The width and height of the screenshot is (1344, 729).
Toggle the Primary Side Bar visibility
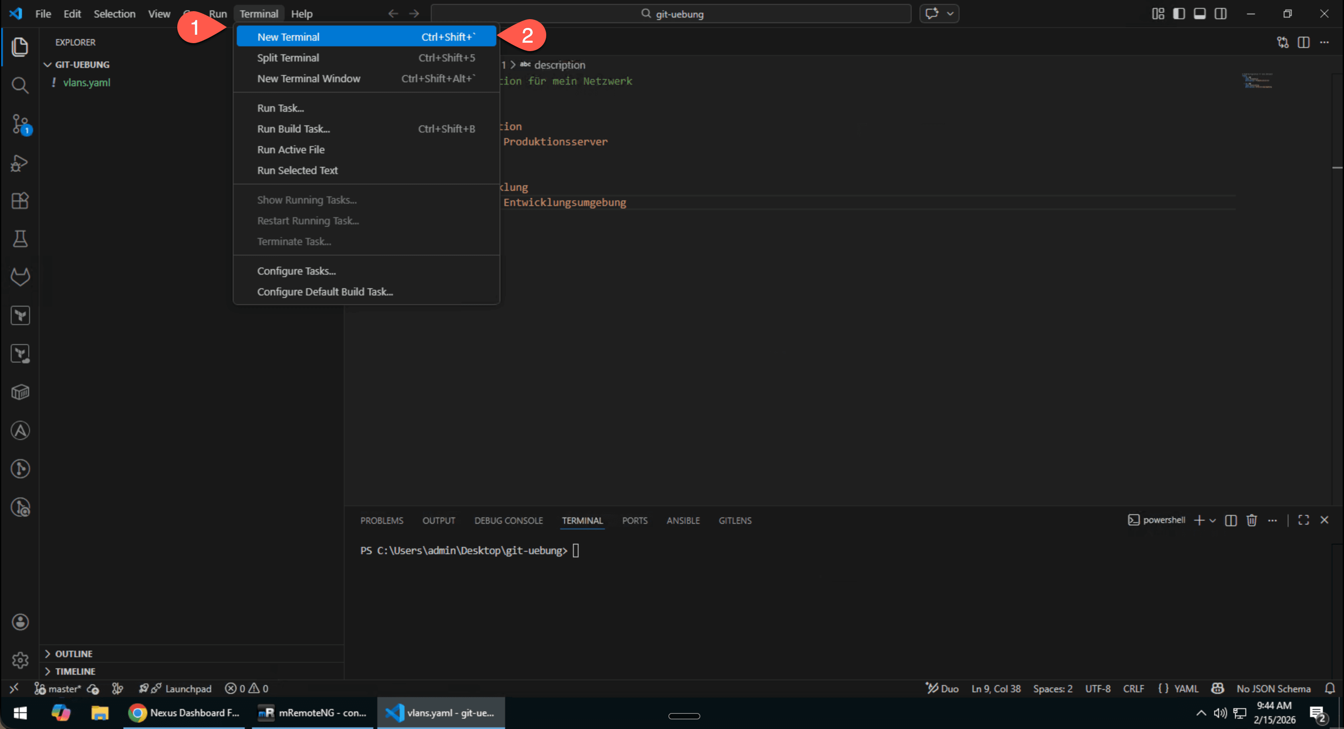coord(1179,14)
